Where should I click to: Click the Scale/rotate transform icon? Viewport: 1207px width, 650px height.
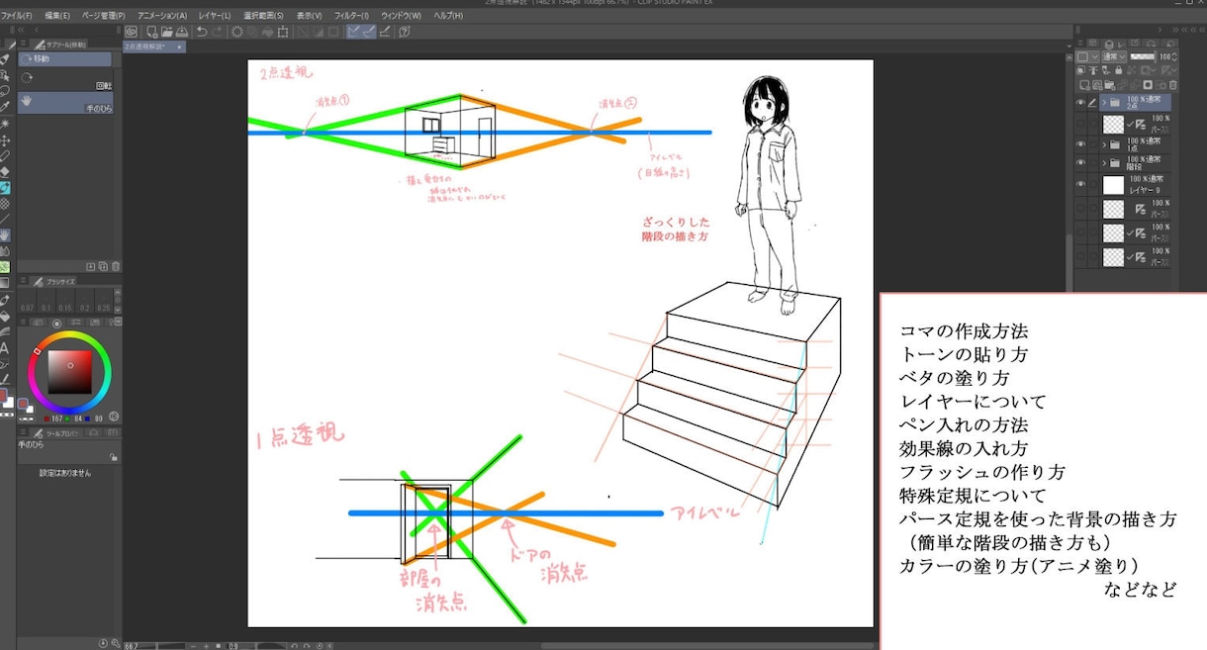[x=283, y=32]
